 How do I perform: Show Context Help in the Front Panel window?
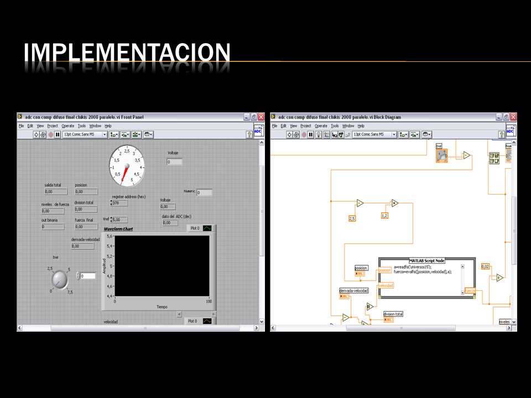(x=249, y=135)
